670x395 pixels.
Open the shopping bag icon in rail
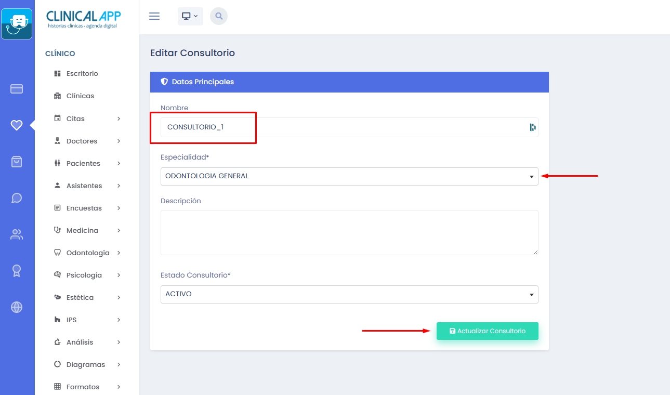(x=17, y=162)
